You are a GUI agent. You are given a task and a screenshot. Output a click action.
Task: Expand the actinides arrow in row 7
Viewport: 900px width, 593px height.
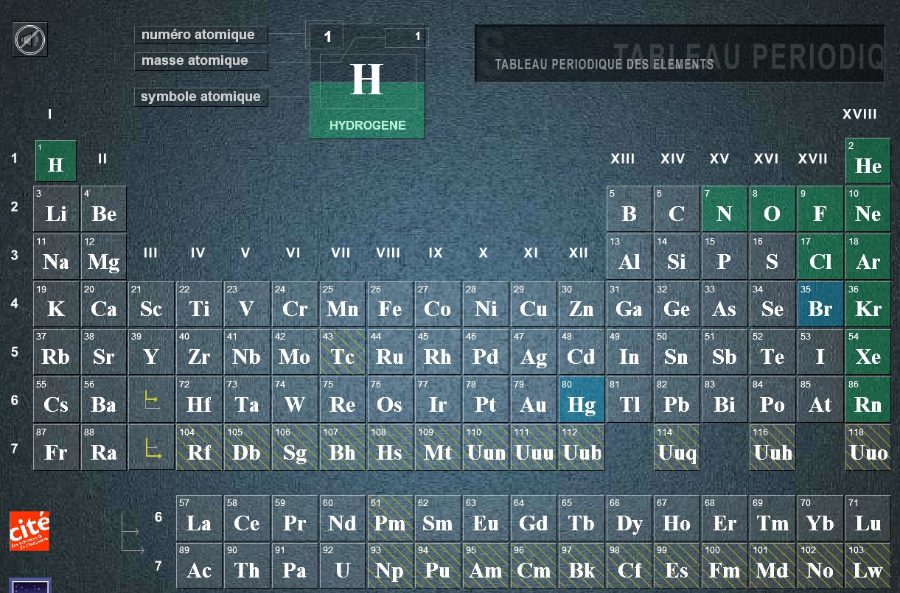(x=151, y=447)
